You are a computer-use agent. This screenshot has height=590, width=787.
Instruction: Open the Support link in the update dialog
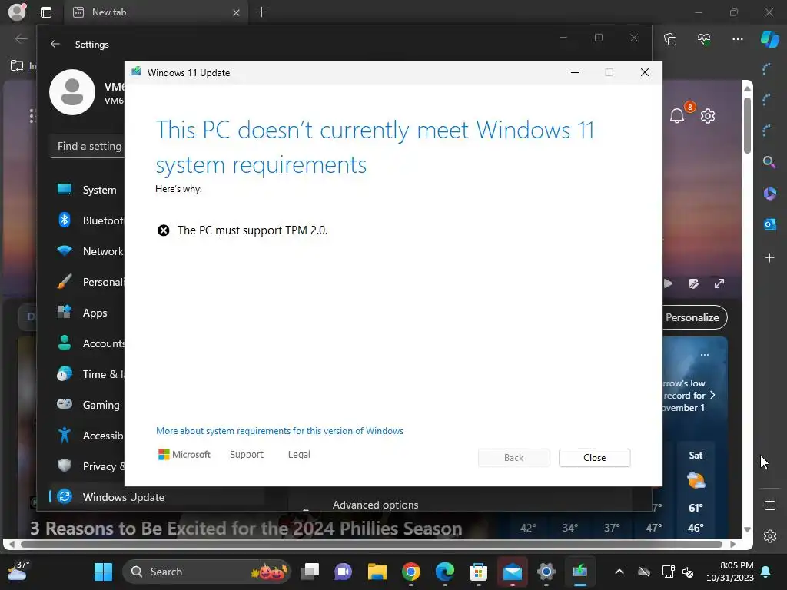pyautogui.click(x=247, y=455)
